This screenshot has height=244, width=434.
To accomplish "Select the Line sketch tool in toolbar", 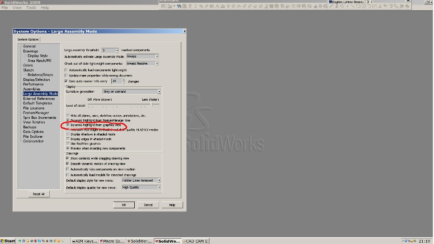I will tap(353, 6).
